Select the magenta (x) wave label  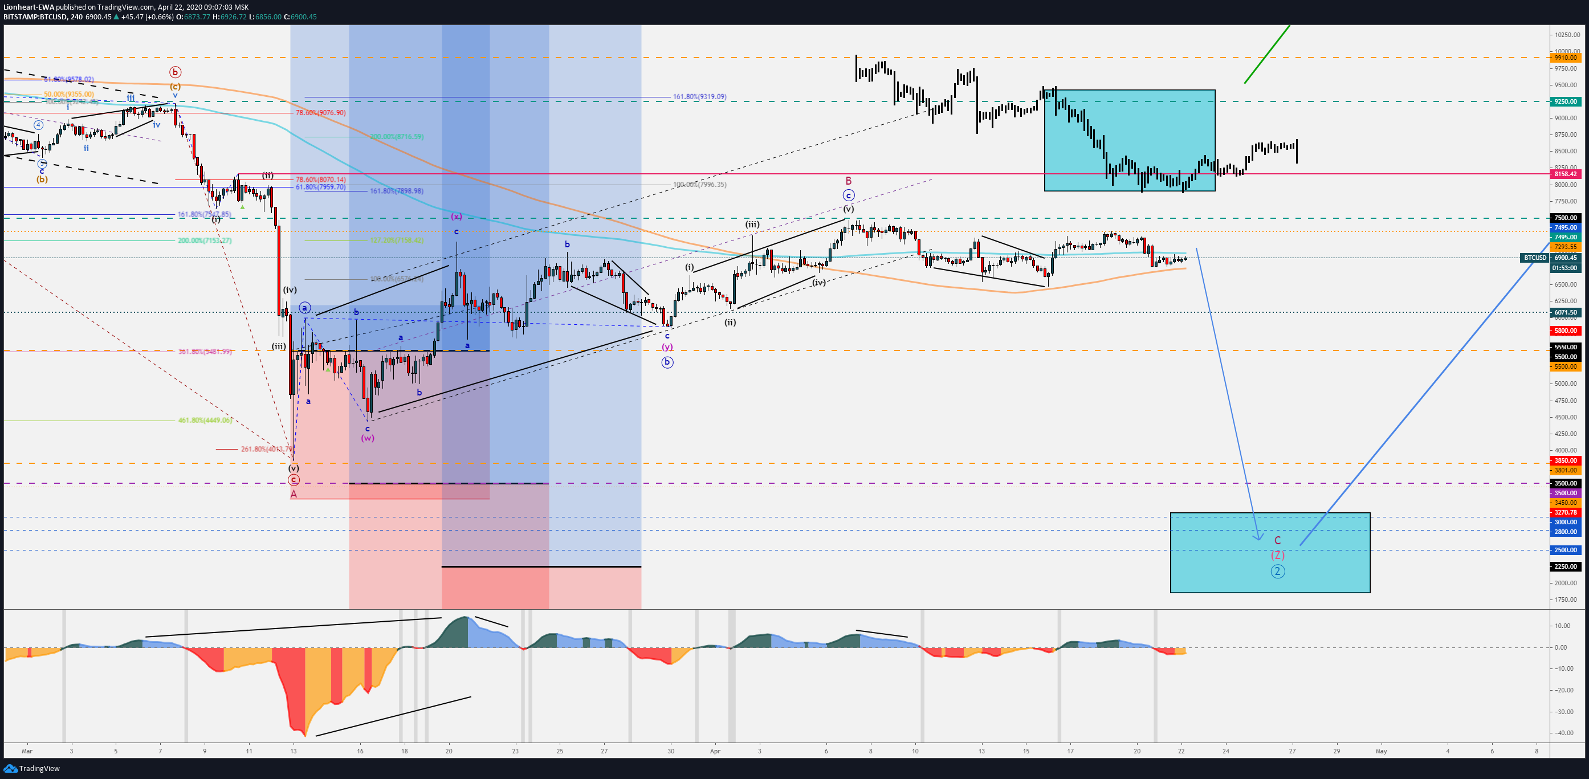(456, 217)
